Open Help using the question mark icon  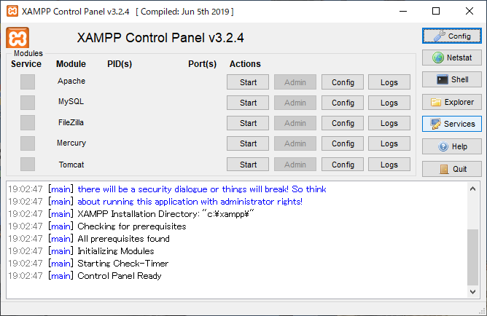coord(451,146)
